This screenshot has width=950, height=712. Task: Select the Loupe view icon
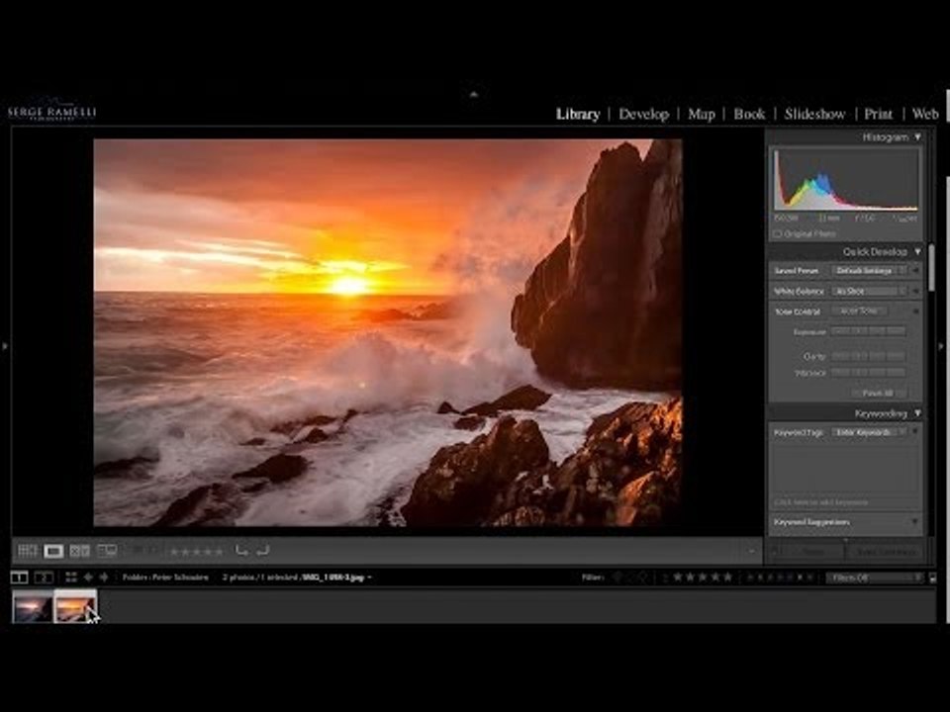click(53, 551)
